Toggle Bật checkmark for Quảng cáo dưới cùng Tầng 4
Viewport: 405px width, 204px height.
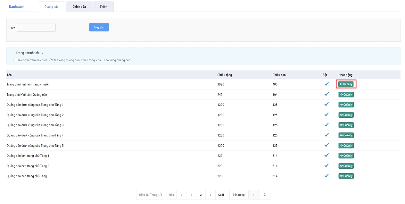click(326, 135)
